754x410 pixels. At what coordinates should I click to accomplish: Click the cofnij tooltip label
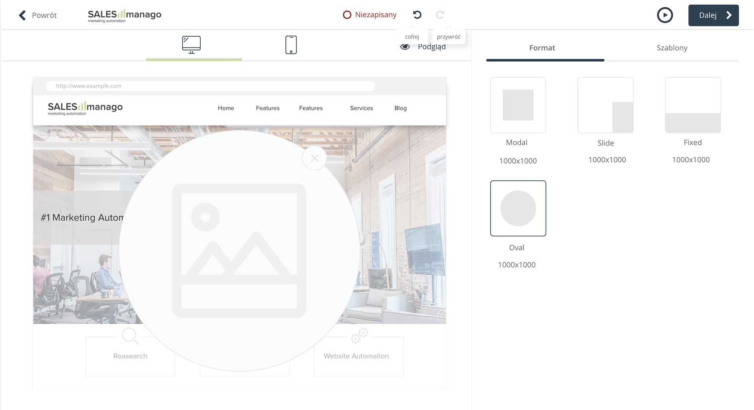(412, 37)
